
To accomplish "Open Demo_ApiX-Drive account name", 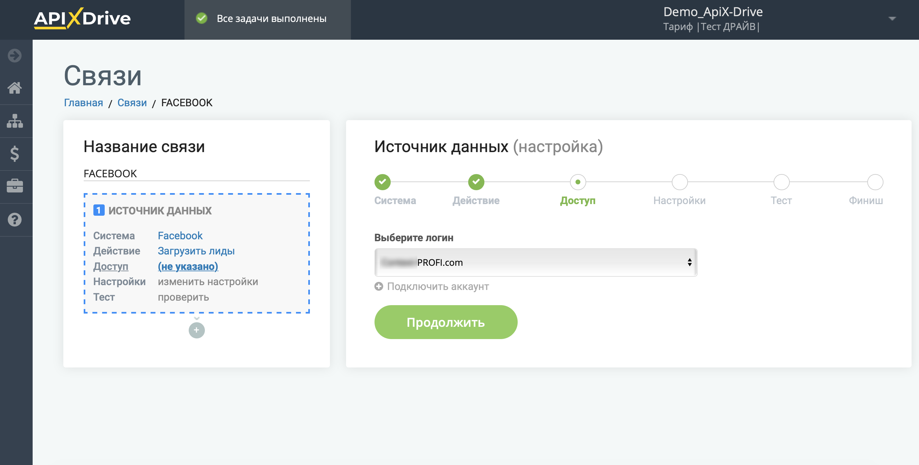I will click(713, 12).
